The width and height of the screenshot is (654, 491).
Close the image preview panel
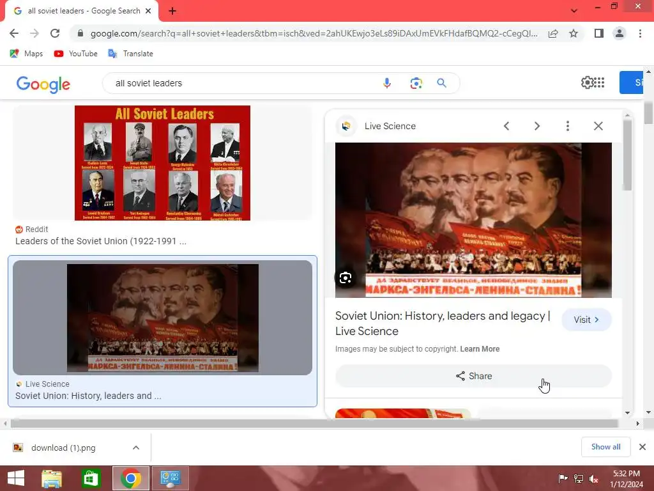coord(598,126)
